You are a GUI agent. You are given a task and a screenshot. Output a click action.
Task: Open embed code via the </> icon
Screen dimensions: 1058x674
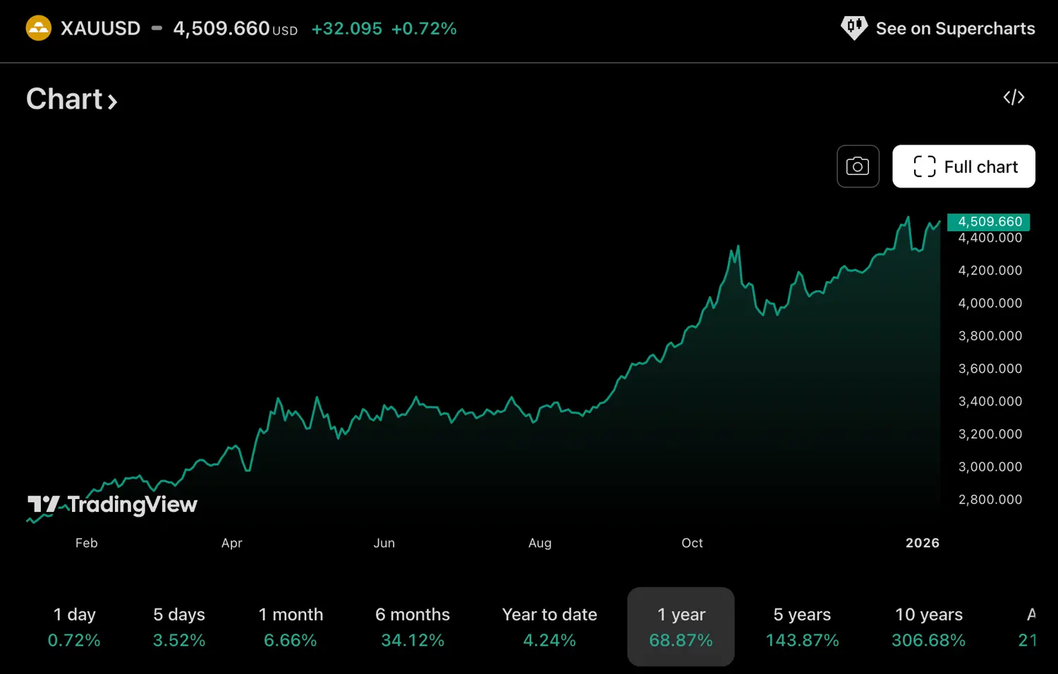pos(1014,97)
